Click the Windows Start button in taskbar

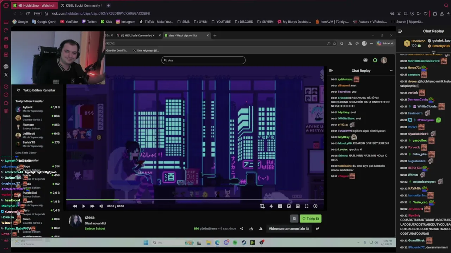click(146, 242)
